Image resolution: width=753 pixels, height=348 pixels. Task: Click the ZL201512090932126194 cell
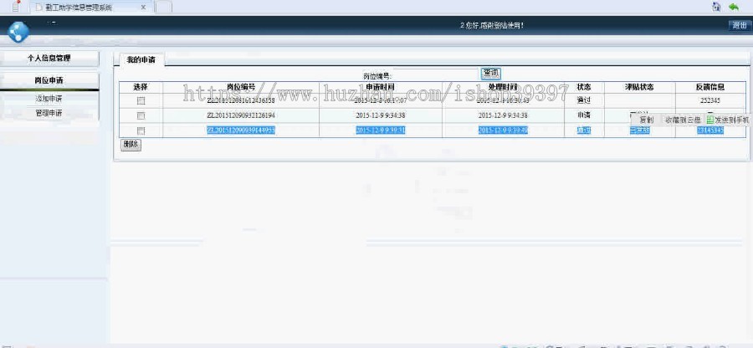[241, 115]
